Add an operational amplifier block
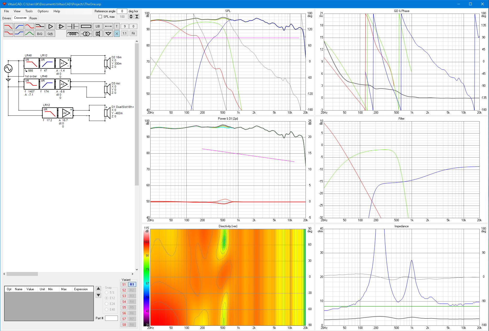Viewport: 489px width, 331px height. tap(61, 26)
